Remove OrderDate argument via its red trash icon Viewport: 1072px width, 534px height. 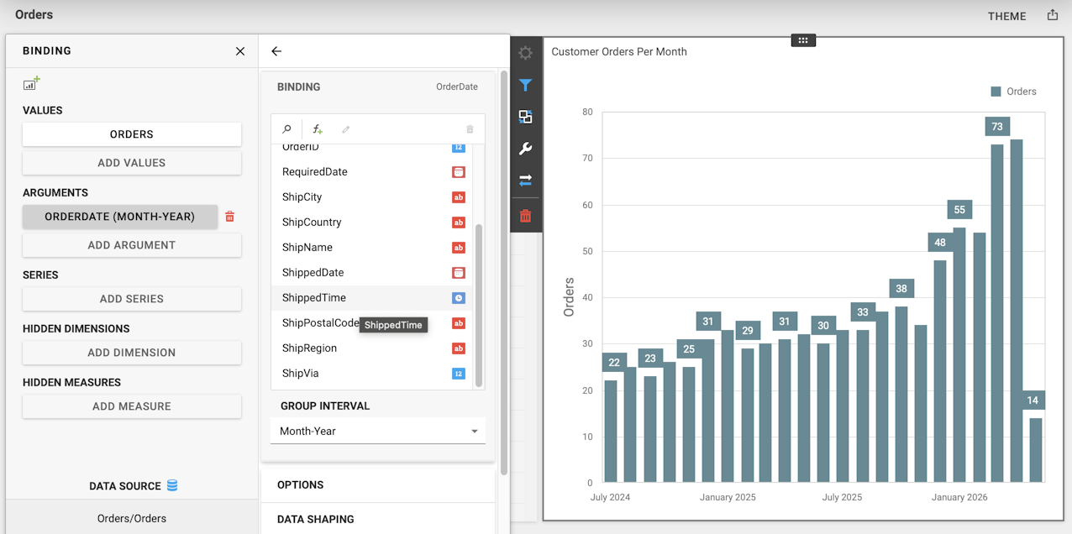229,216
